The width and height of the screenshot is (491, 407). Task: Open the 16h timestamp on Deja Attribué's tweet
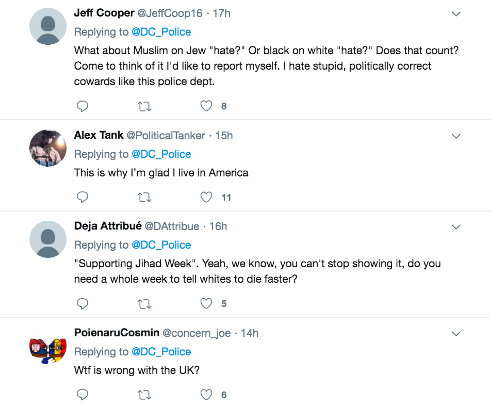(x=218, y=226)
